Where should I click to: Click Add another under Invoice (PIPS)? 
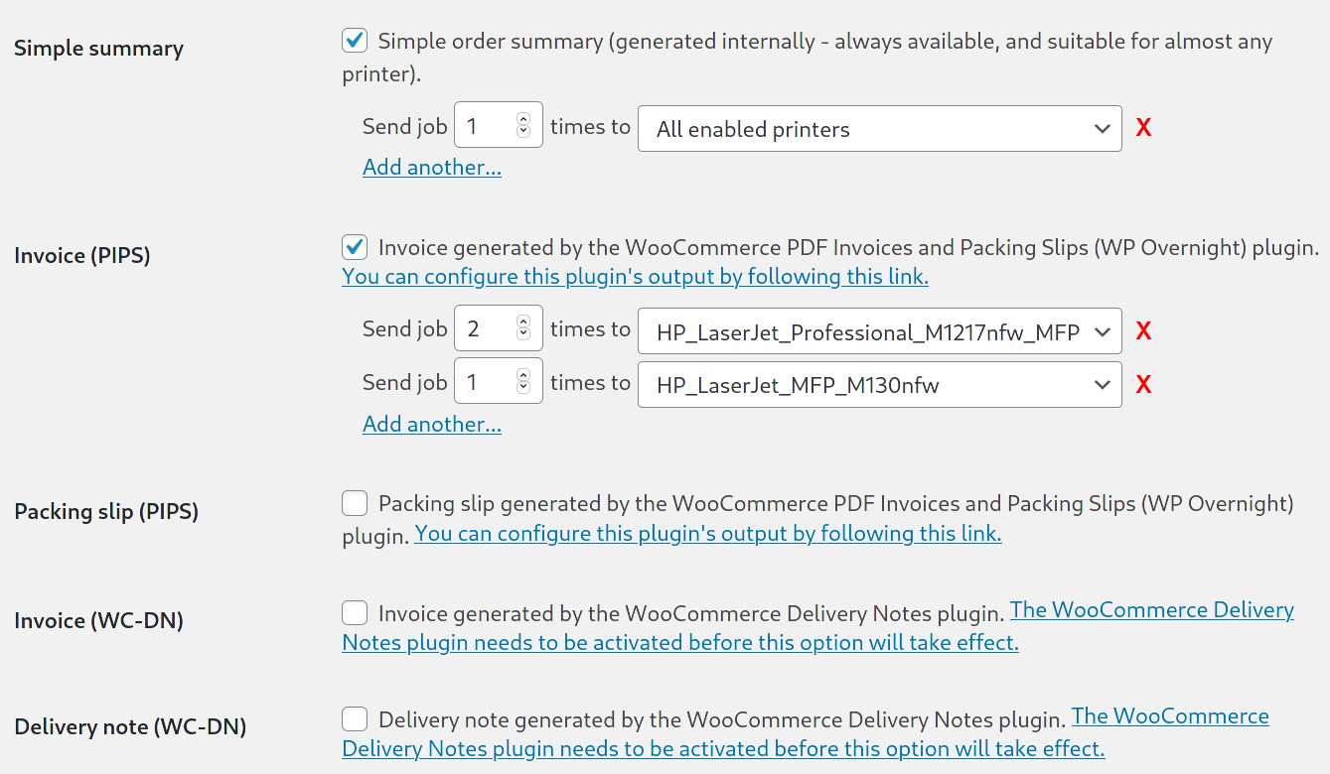point(431,424)
